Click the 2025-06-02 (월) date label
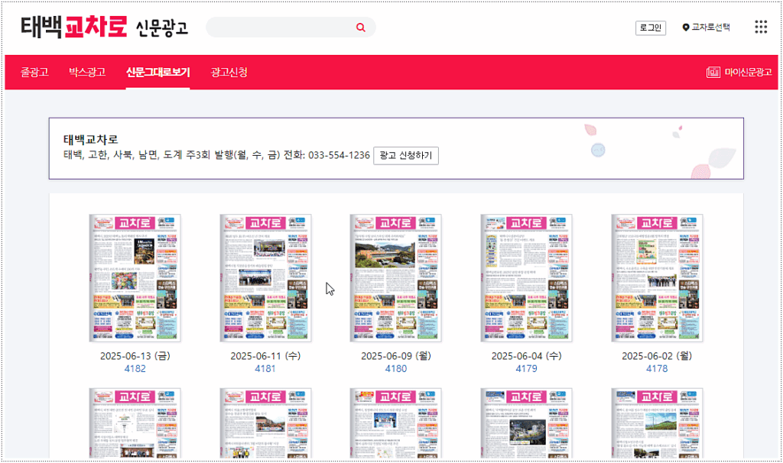Screen dimensions: 783x463 point(657,356)
